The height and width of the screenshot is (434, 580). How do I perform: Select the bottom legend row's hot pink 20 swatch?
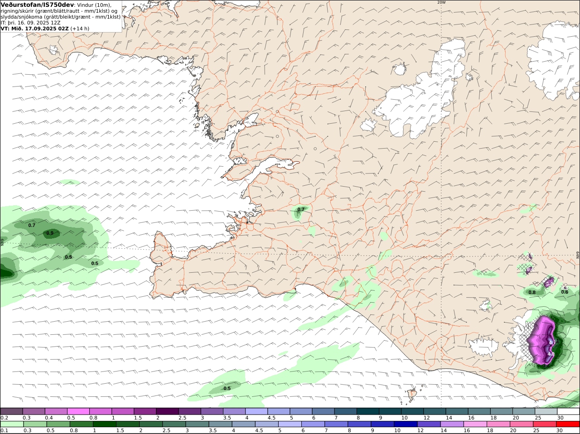(x=522, y=424)
